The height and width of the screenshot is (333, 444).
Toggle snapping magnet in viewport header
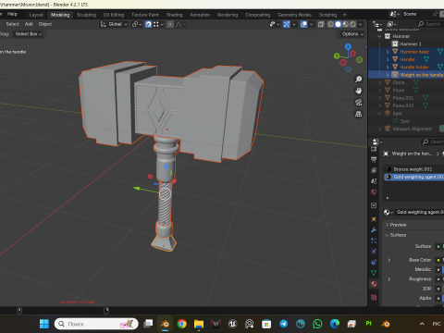[148, 24]
